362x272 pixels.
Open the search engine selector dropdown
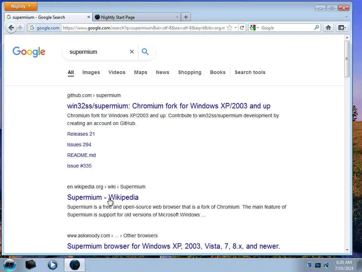[x=254, y=28]
